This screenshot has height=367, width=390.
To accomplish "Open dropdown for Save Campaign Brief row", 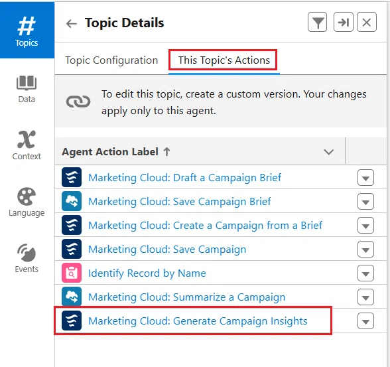I will coord(365,202).
